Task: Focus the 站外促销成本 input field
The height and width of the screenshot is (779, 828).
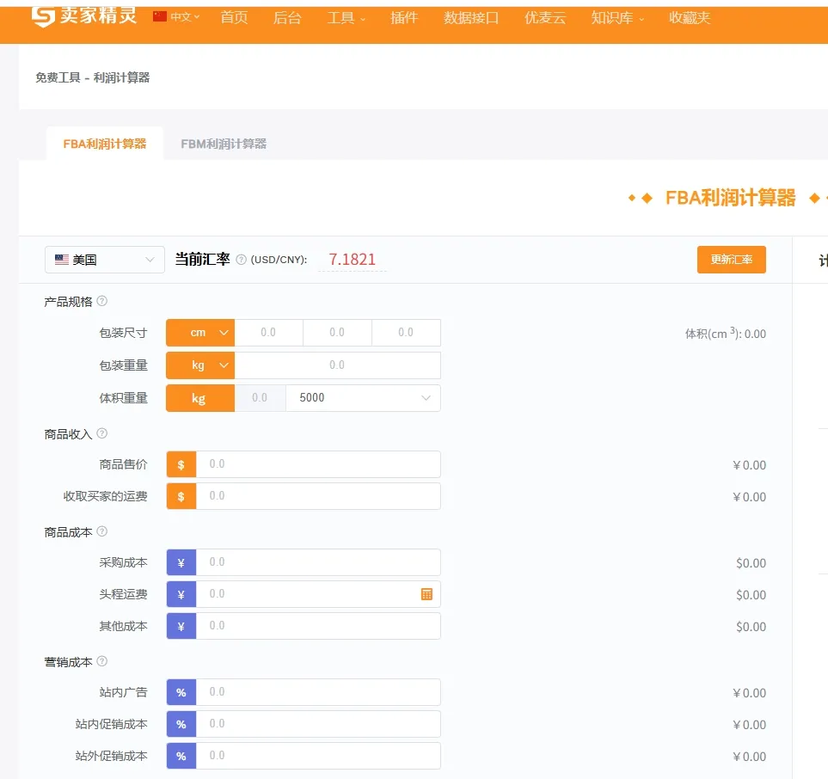Action: tap(318, 756)
